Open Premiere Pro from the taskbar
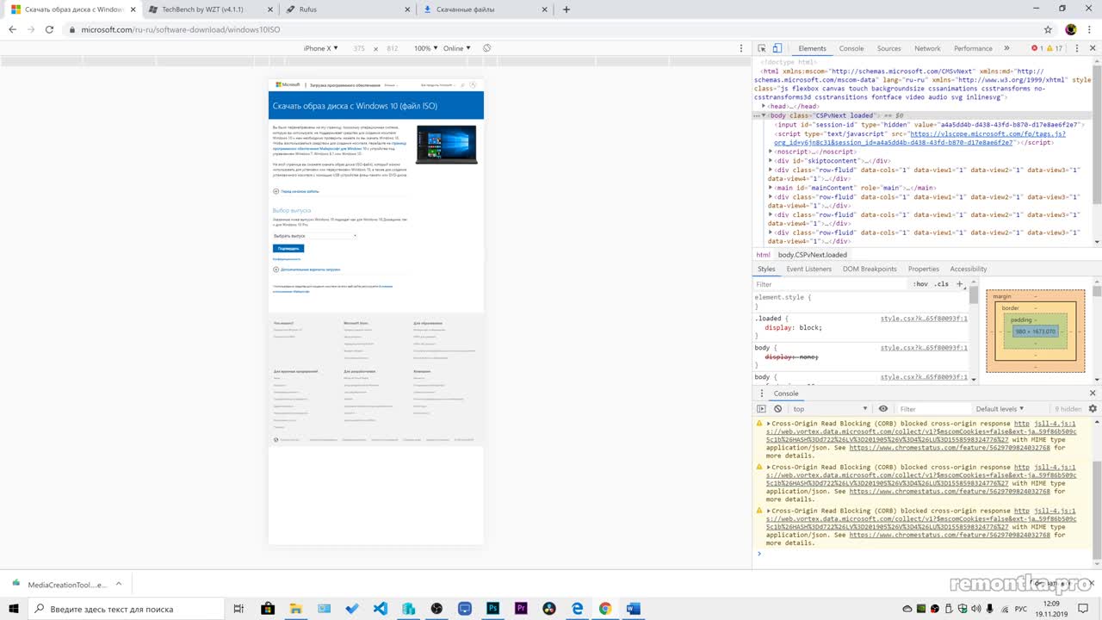Viewport: 1102px width, 620px height. pyautogui.click(x=521, y=609)
